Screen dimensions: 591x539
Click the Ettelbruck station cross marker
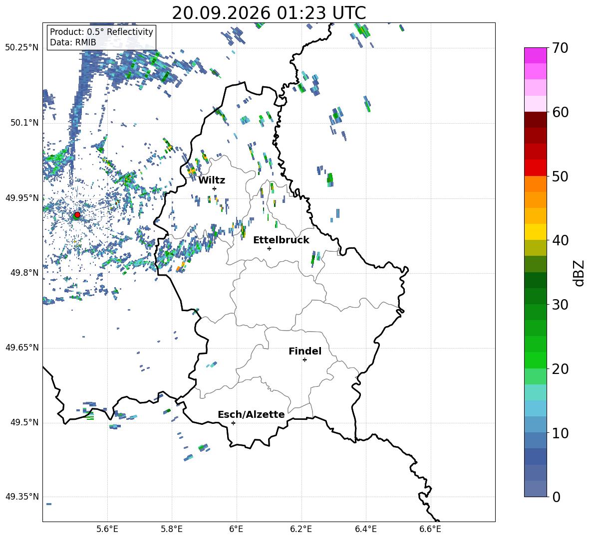pos(269,248)
